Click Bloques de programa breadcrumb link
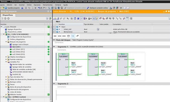This screenshot has height=102, width=170. (x=107, y=11)
